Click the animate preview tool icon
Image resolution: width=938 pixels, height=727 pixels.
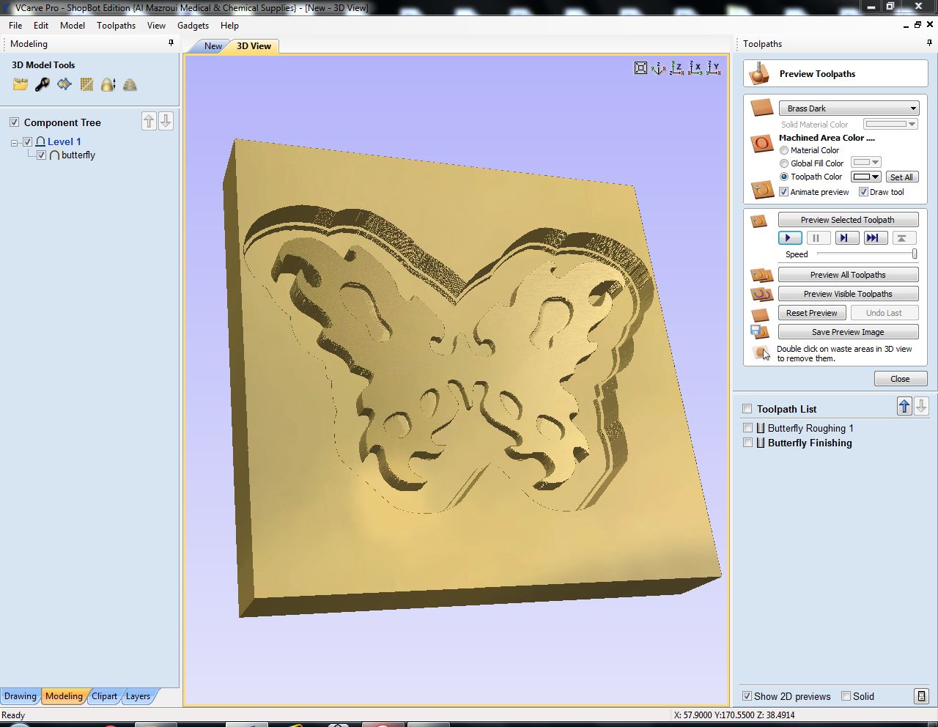click(762, 190)
